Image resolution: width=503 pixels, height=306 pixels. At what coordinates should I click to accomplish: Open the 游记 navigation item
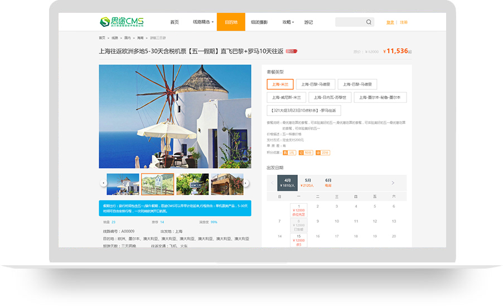click(x=308, y=22)
